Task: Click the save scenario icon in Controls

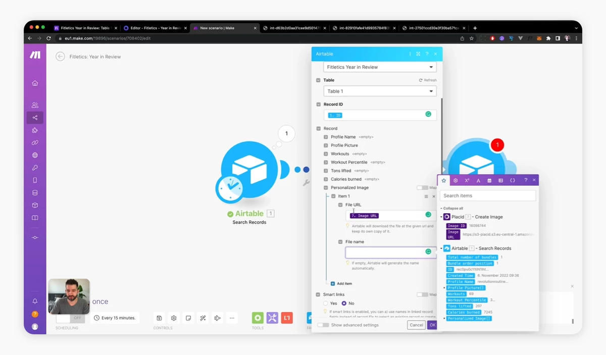Action: 159,318
